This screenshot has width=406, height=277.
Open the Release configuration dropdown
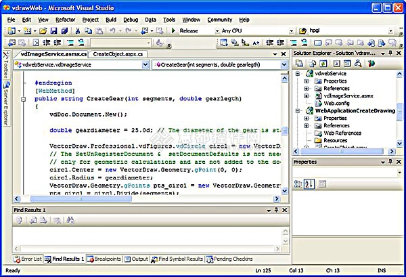(x=217, y=31)
